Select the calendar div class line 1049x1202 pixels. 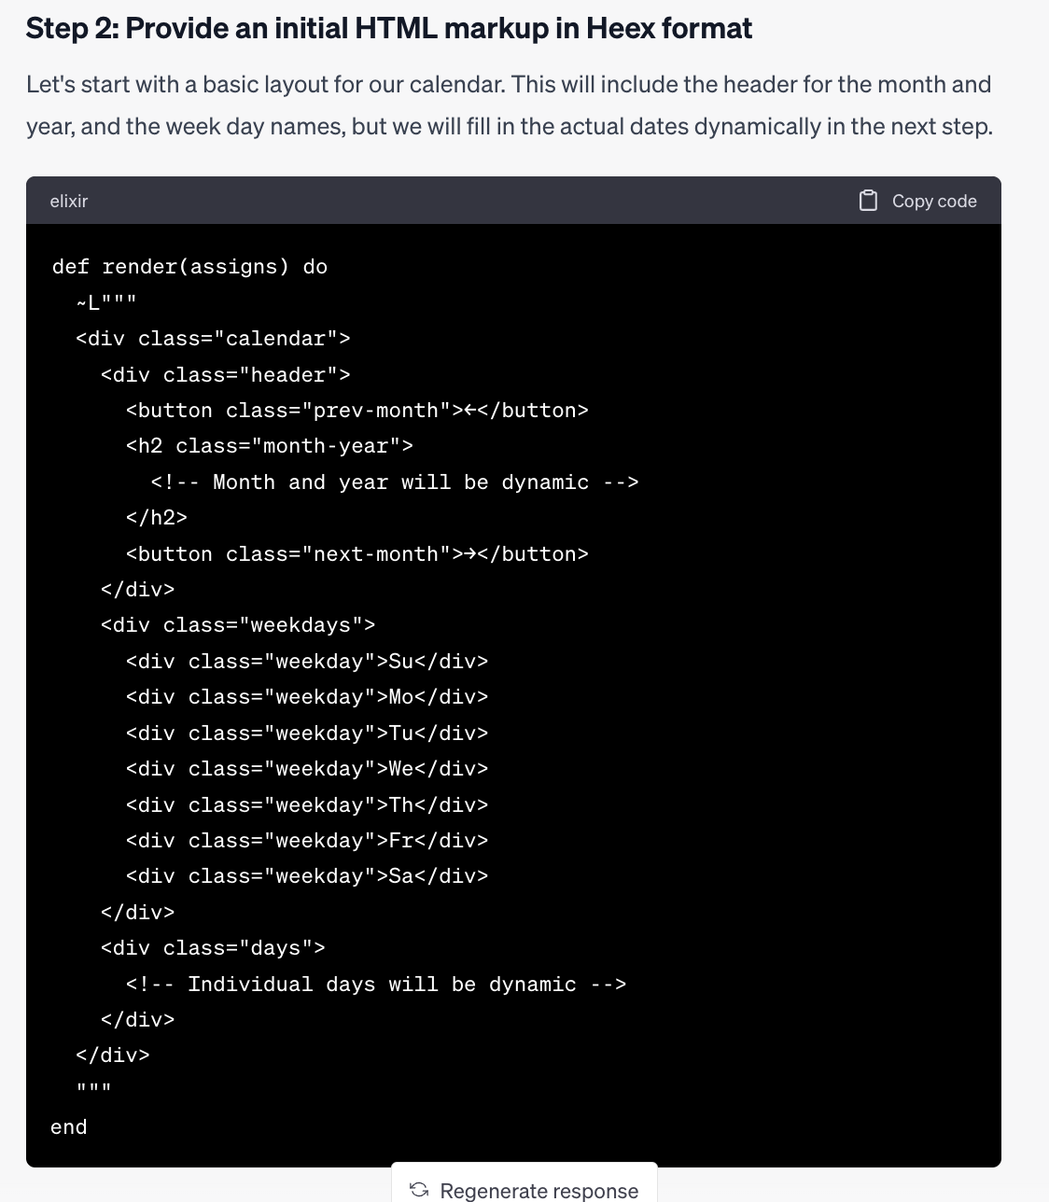point(213,338)
